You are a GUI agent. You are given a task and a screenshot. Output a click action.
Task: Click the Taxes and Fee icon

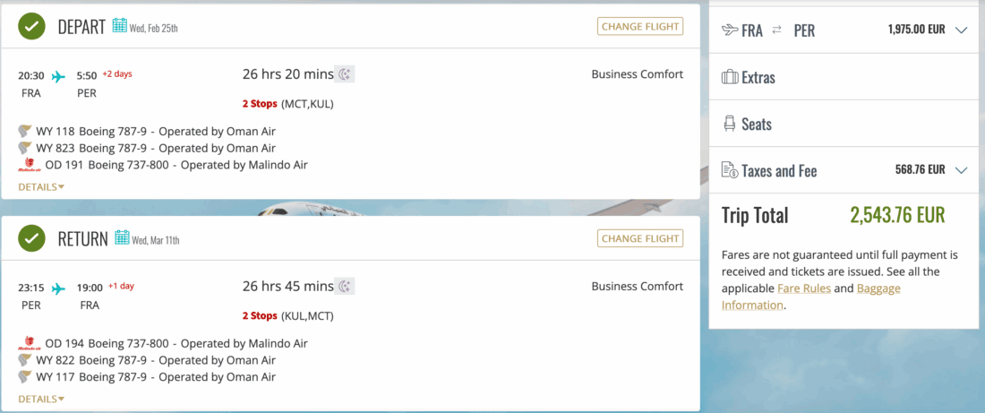click(730, 170)
